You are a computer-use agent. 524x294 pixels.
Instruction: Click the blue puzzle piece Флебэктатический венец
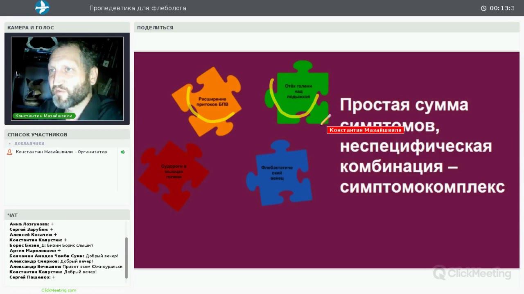coord(279,173)
